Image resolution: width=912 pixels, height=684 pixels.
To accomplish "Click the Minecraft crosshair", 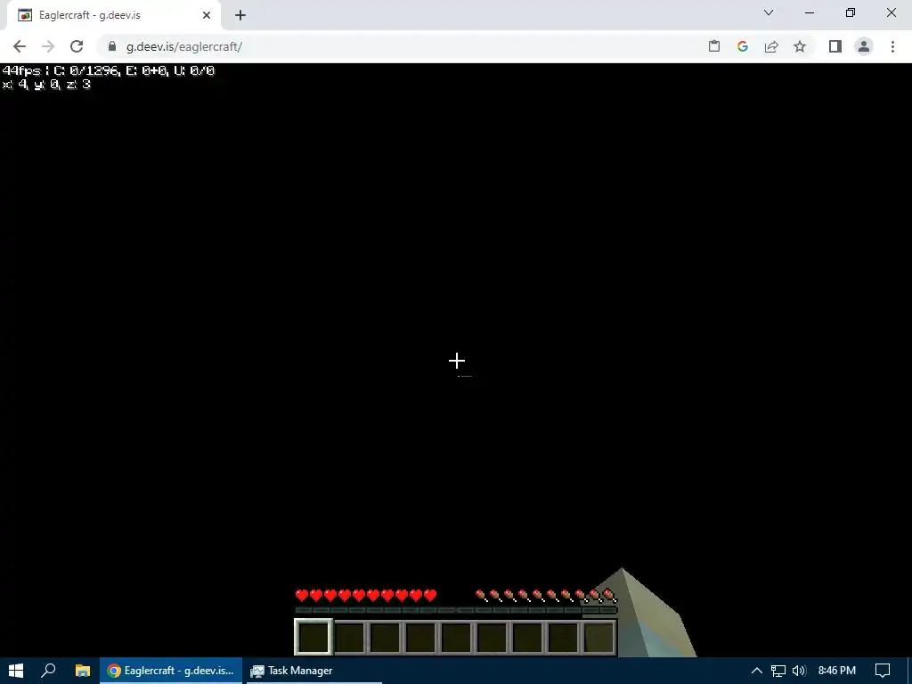I will [457, 362].
